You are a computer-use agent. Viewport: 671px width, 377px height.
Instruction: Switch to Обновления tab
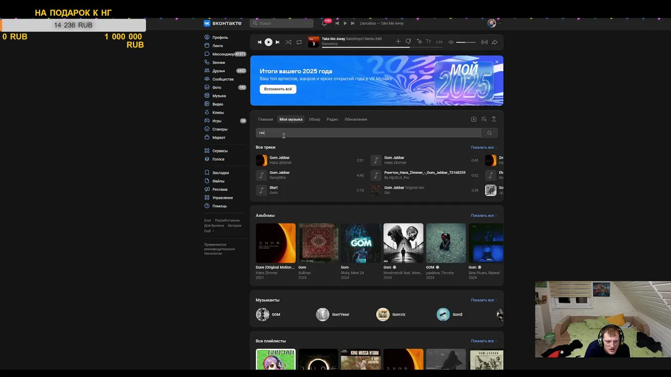point(356,119)
